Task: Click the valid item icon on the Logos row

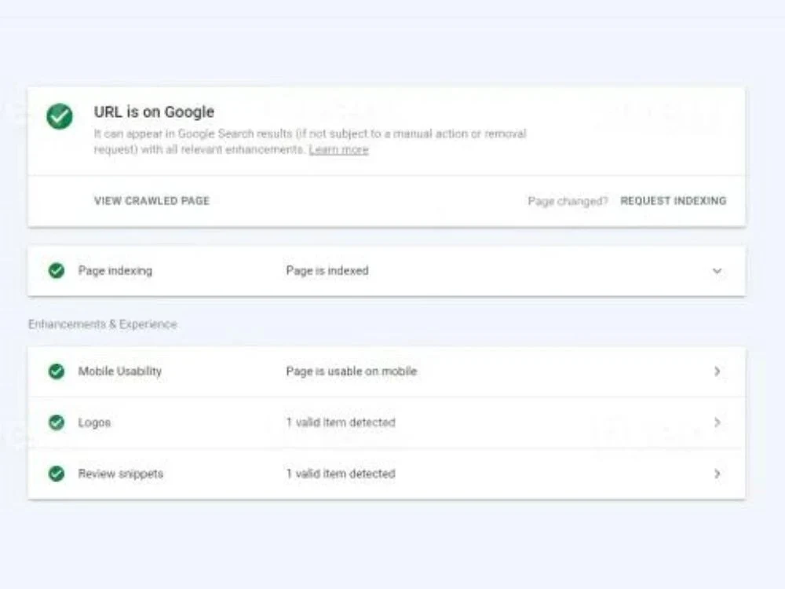Action: point(56,423)
